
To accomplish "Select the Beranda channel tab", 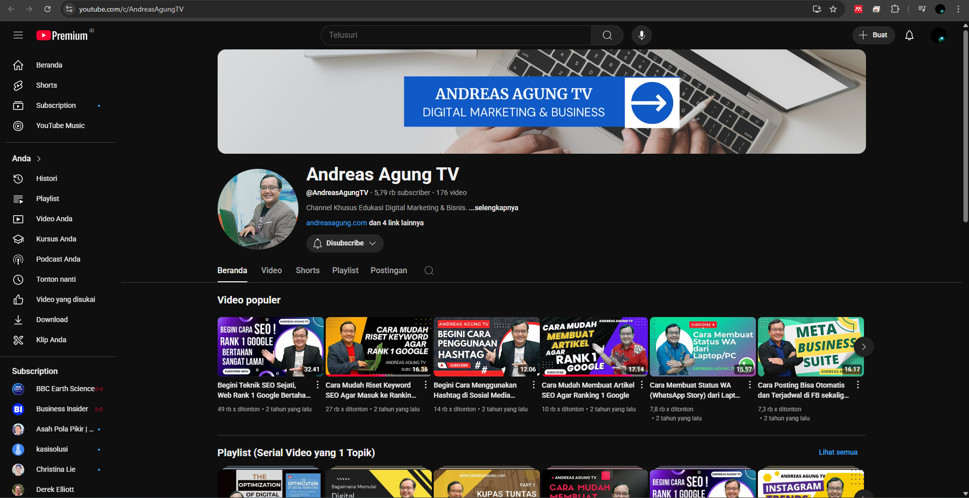I will (232, 271).
